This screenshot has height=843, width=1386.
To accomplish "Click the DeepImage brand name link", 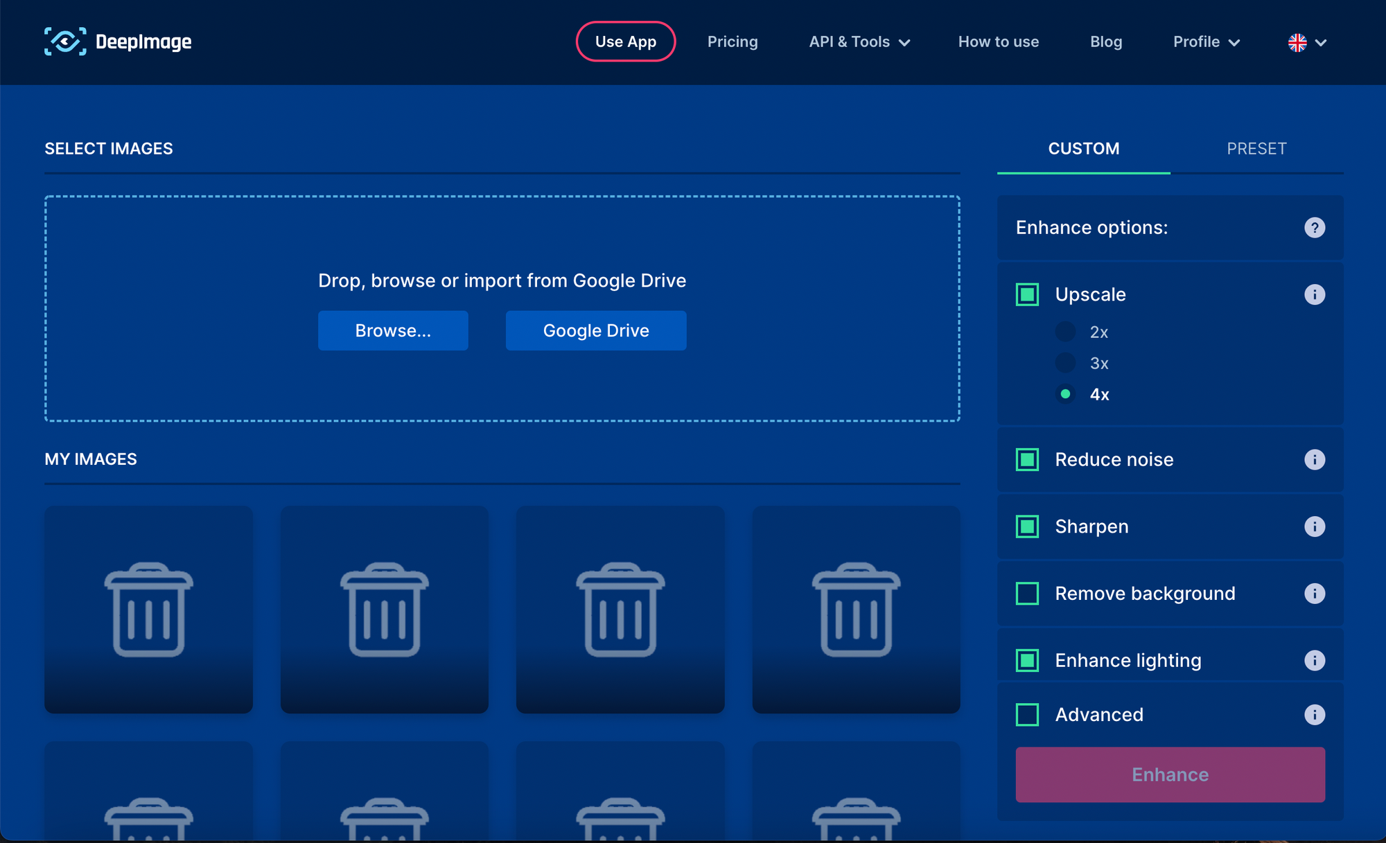I will click(143, 42).
